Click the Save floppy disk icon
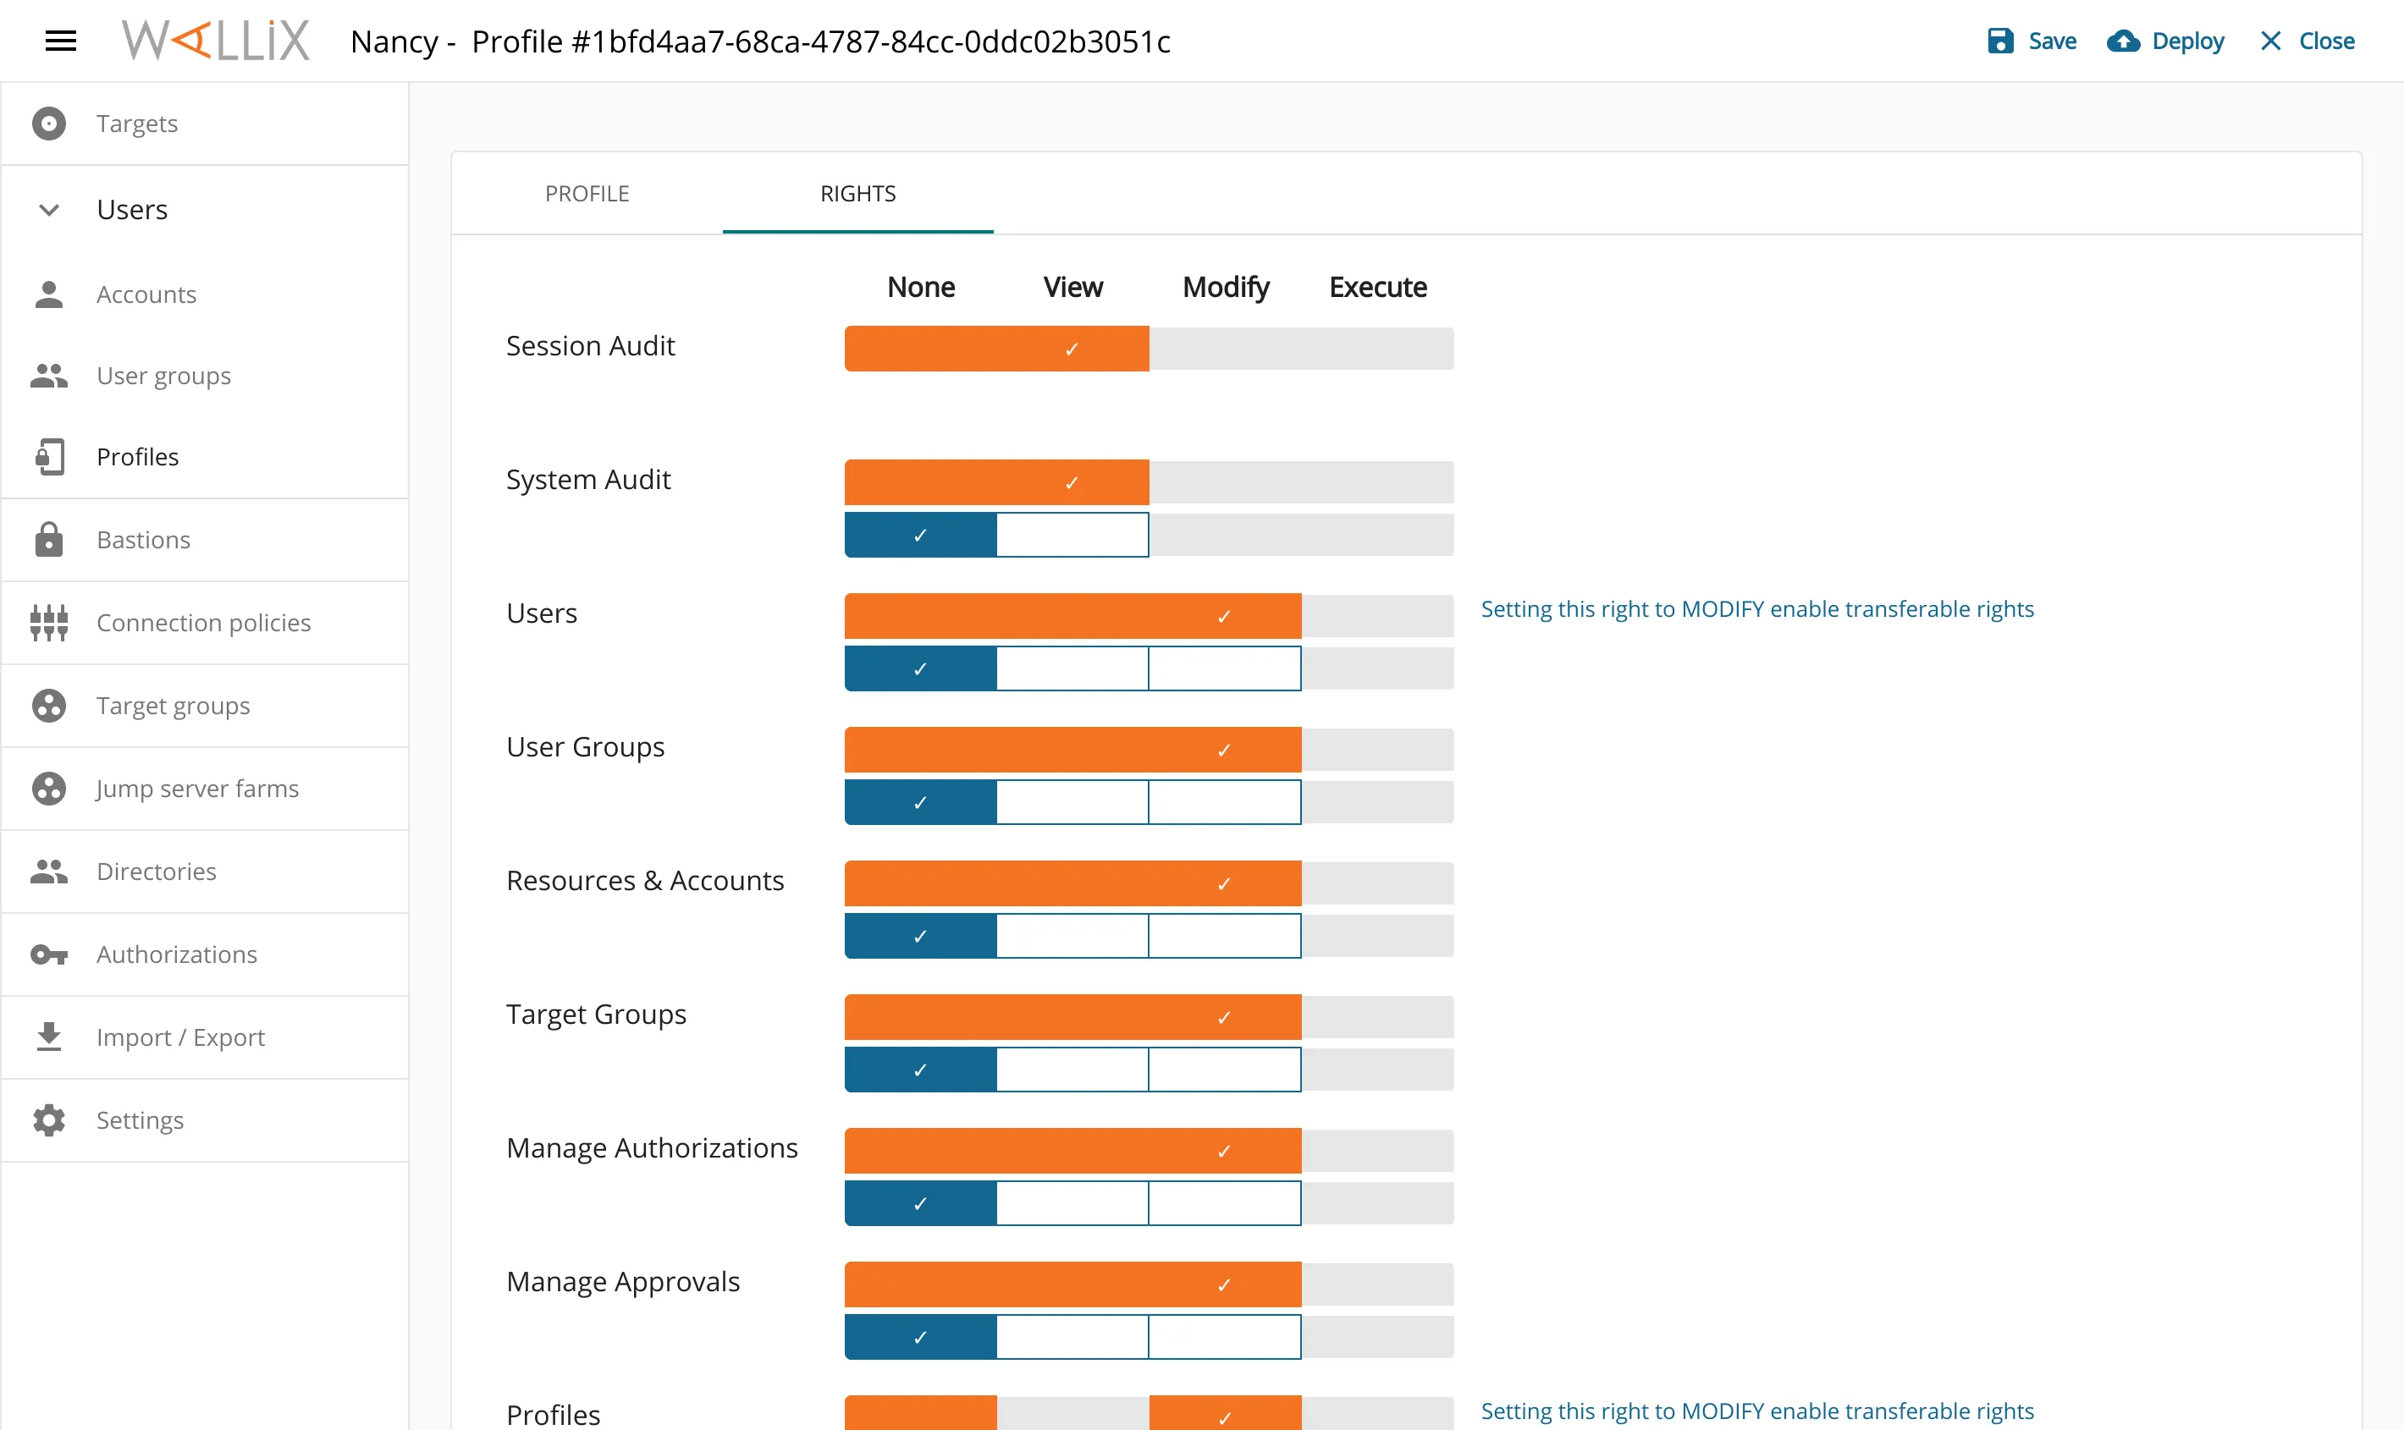The image size is (2404, 1430). click(x=2000, y=41)
